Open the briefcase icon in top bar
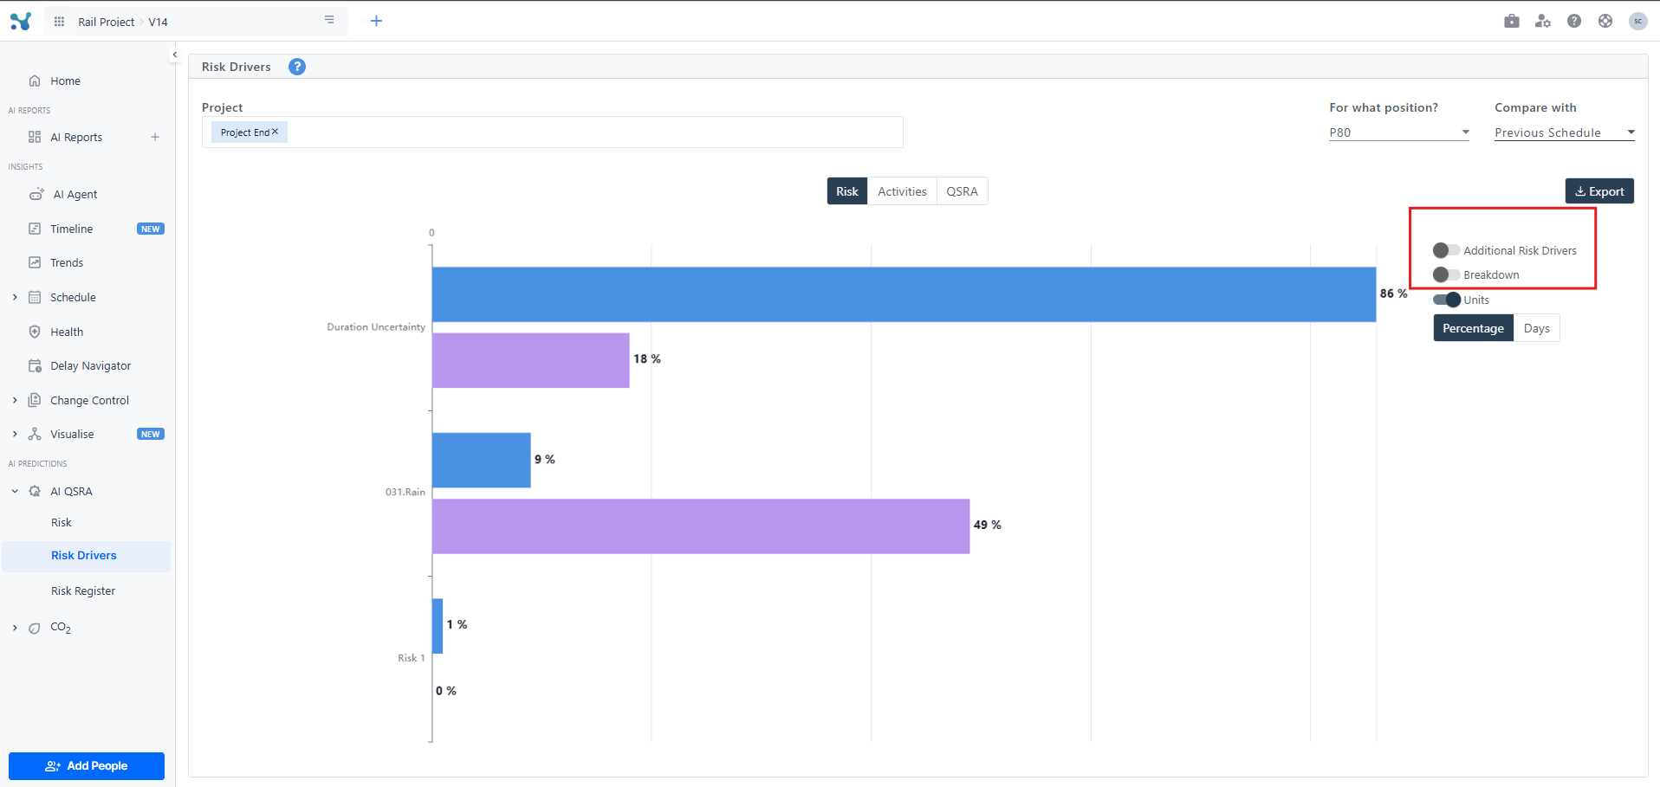Viewport: 1660px width, 787px height. point(1512,21)
